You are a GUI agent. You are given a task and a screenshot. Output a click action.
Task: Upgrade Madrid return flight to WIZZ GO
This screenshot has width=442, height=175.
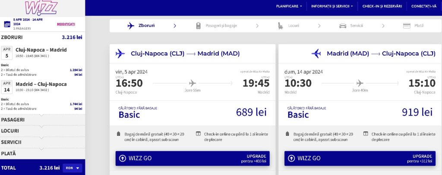360,158
